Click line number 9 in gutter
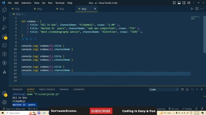This screenshot has height=115, width=206. coord(16,46)
